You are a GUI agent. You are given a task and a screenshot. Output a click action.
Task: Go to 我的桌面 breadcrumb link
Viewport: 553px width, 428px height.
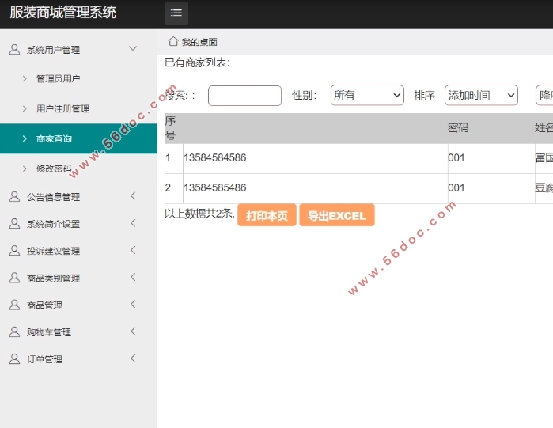[199, 42]
